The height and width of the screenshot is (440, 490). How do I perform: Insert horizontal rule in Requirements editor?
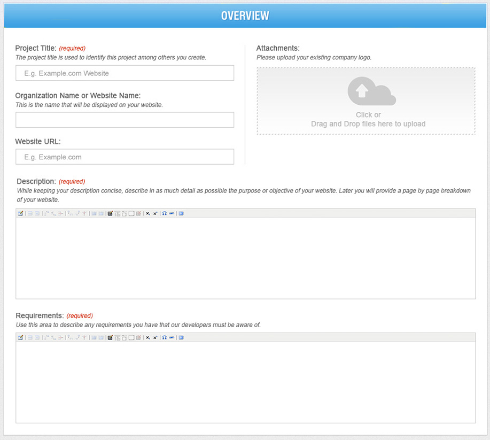click(x=172, y=337)
